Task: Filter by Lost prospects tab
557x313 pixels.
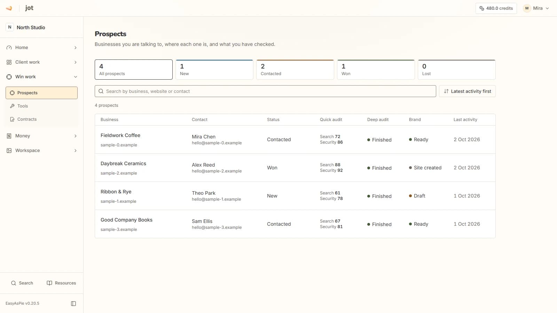Action: 457,70
